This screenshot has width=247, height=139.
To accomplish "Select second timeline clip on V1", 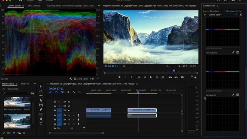I will pos(142,110).
